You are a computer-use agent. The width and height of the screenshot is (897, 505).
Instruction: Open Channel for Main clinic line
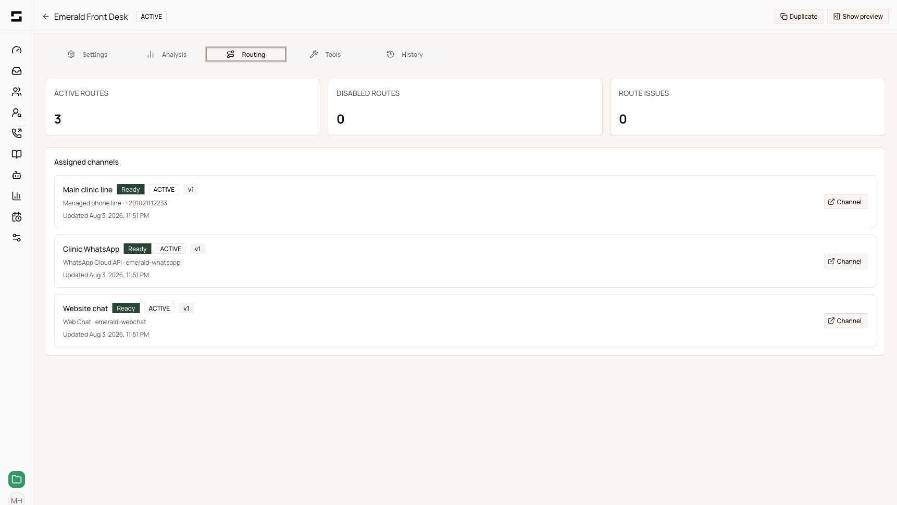click(845, 202)
